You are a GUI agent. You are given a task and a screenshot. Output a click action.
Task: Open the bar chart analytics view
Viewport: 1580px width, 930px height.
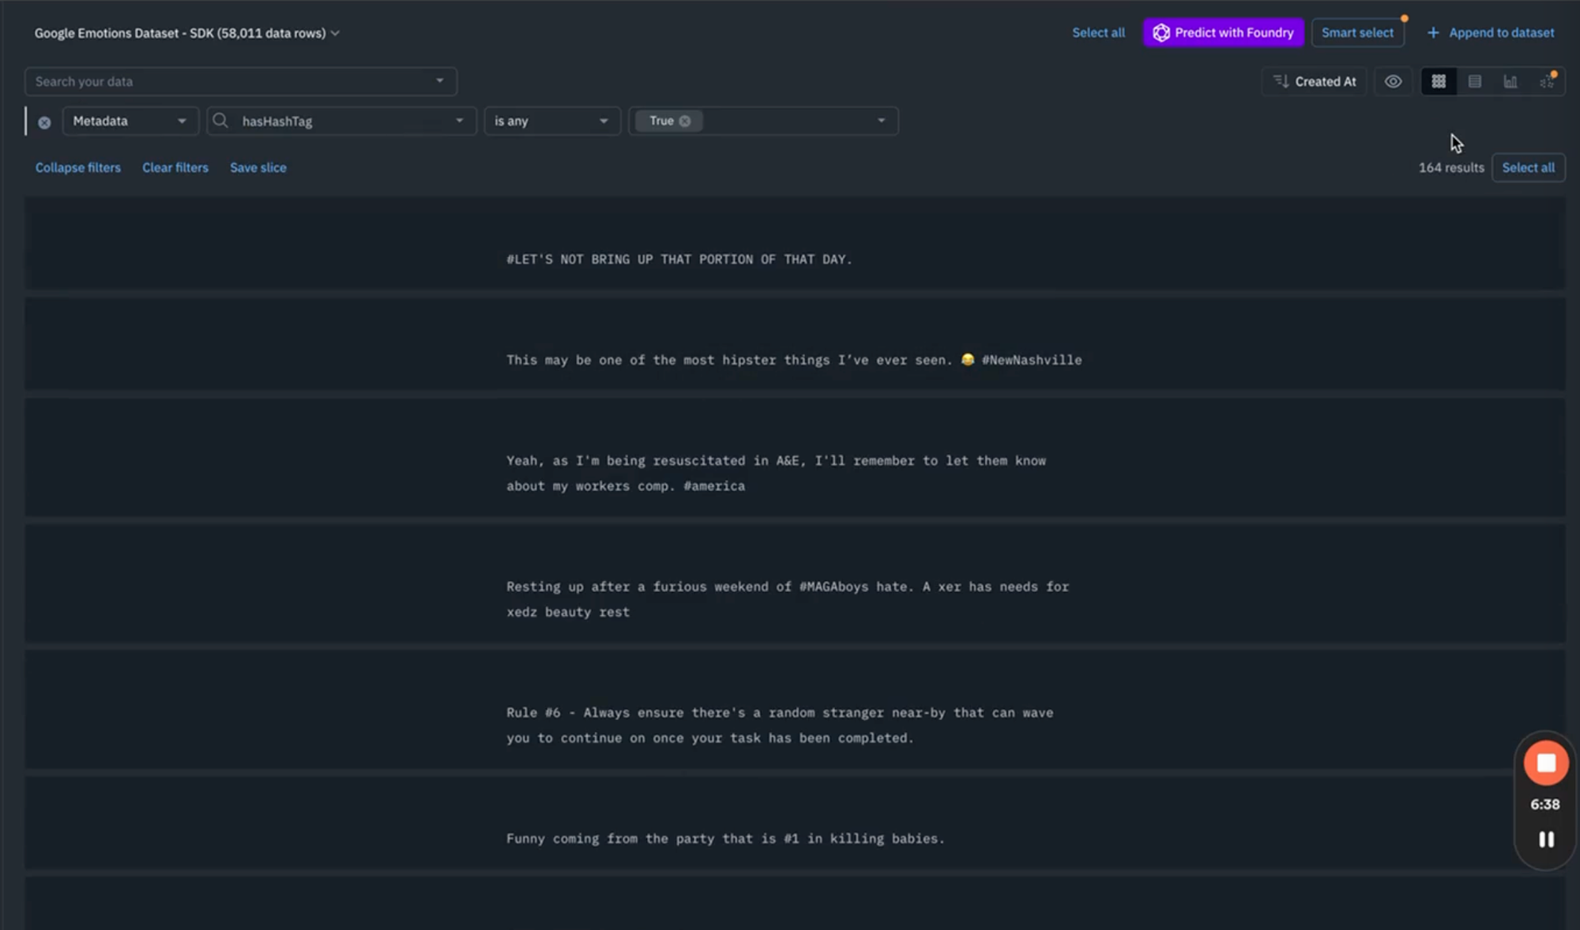(x=1510, y=81)
